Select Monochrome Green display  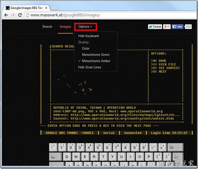pos(96,55)
